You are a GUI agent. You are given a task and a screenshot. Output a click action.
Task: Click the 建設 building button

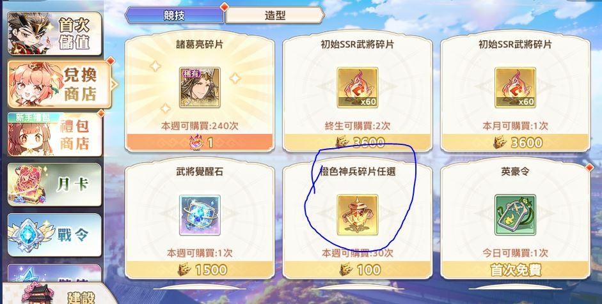click(x=58, y=294)
